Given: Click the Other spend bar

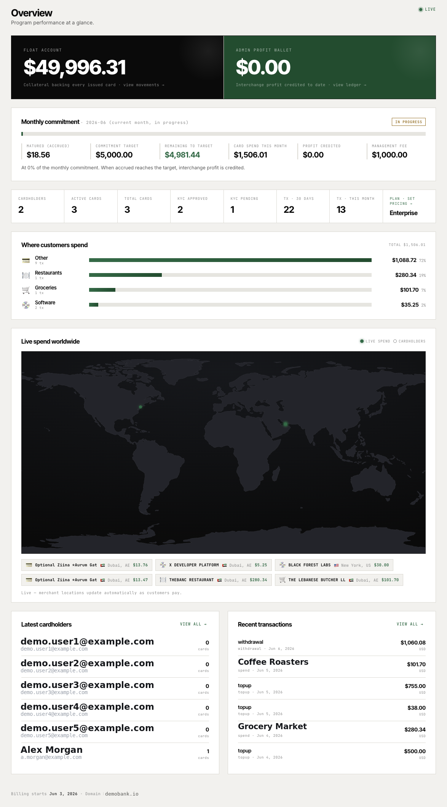Looking at the screenshot, I should click(x=230, y=260).
